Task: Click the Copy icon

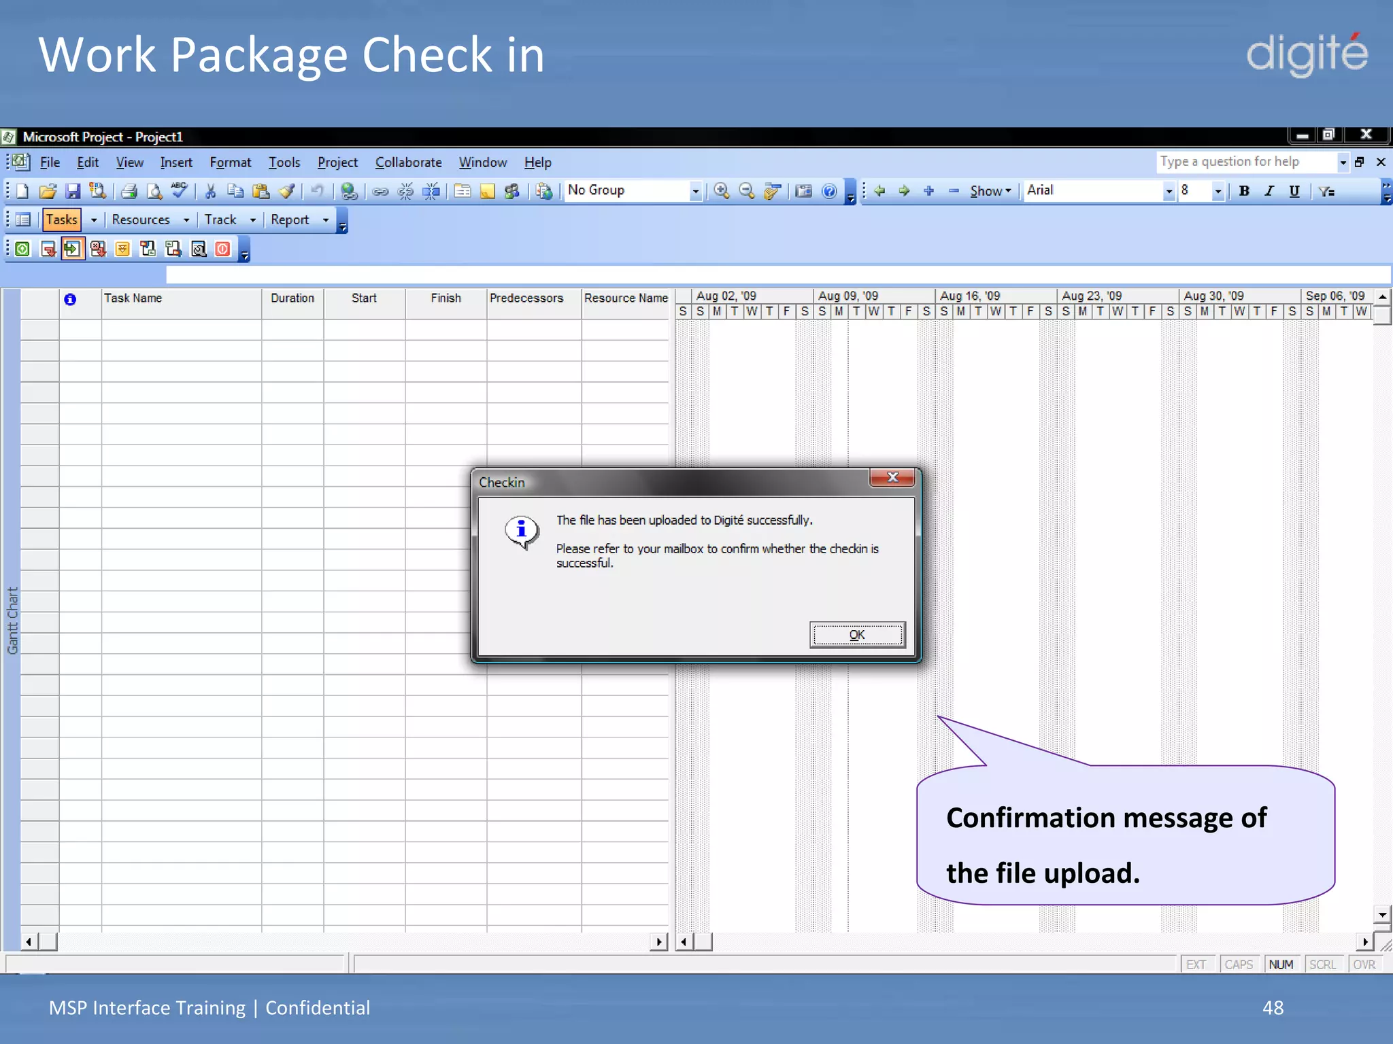Action: pyautogui.click(x=235, y=191)
